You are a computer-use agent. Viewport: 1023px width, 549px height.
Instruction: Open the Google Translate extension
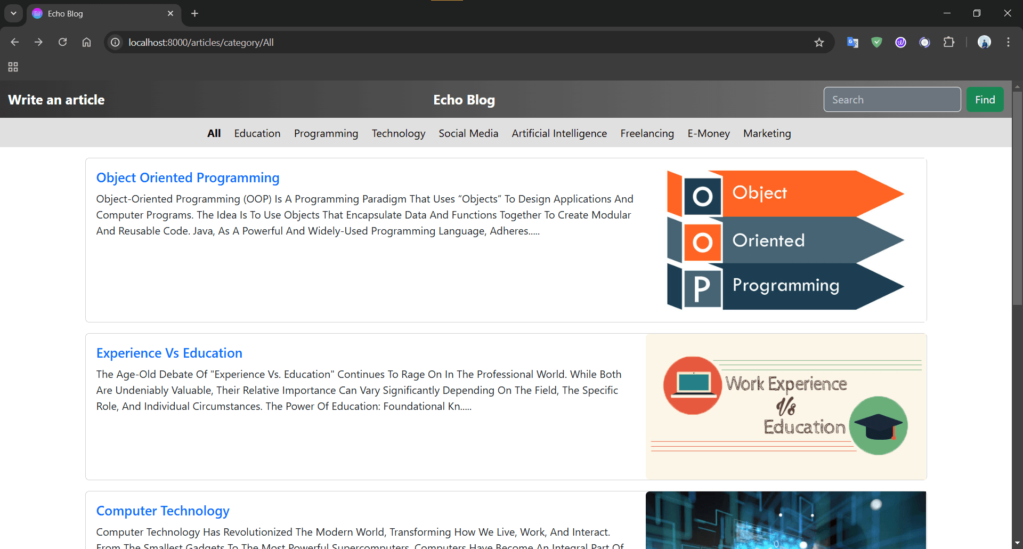(852, 42)
